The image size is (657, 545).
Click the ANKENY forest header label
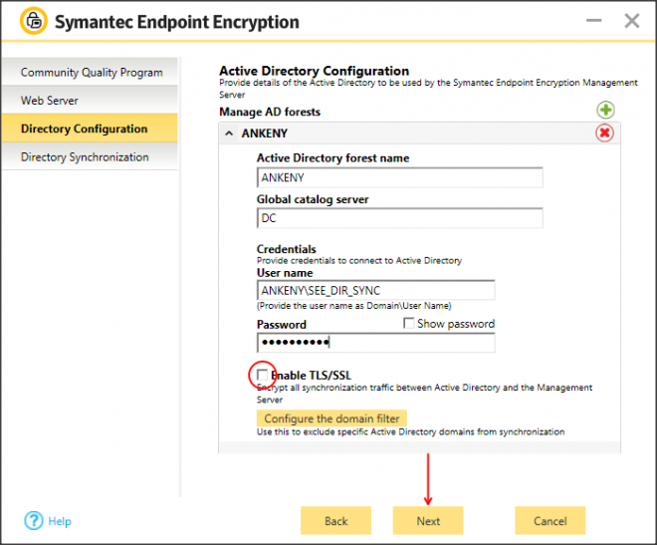click(265, 134)
